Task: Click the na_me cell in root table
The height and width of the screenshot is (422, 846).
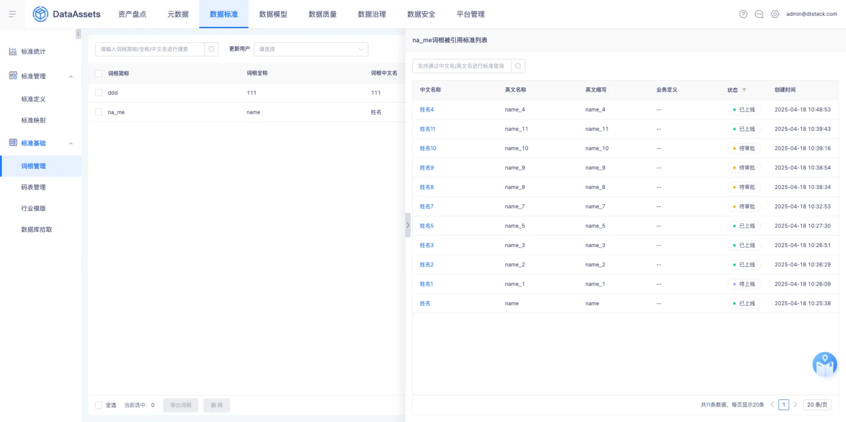Action: 116,112
